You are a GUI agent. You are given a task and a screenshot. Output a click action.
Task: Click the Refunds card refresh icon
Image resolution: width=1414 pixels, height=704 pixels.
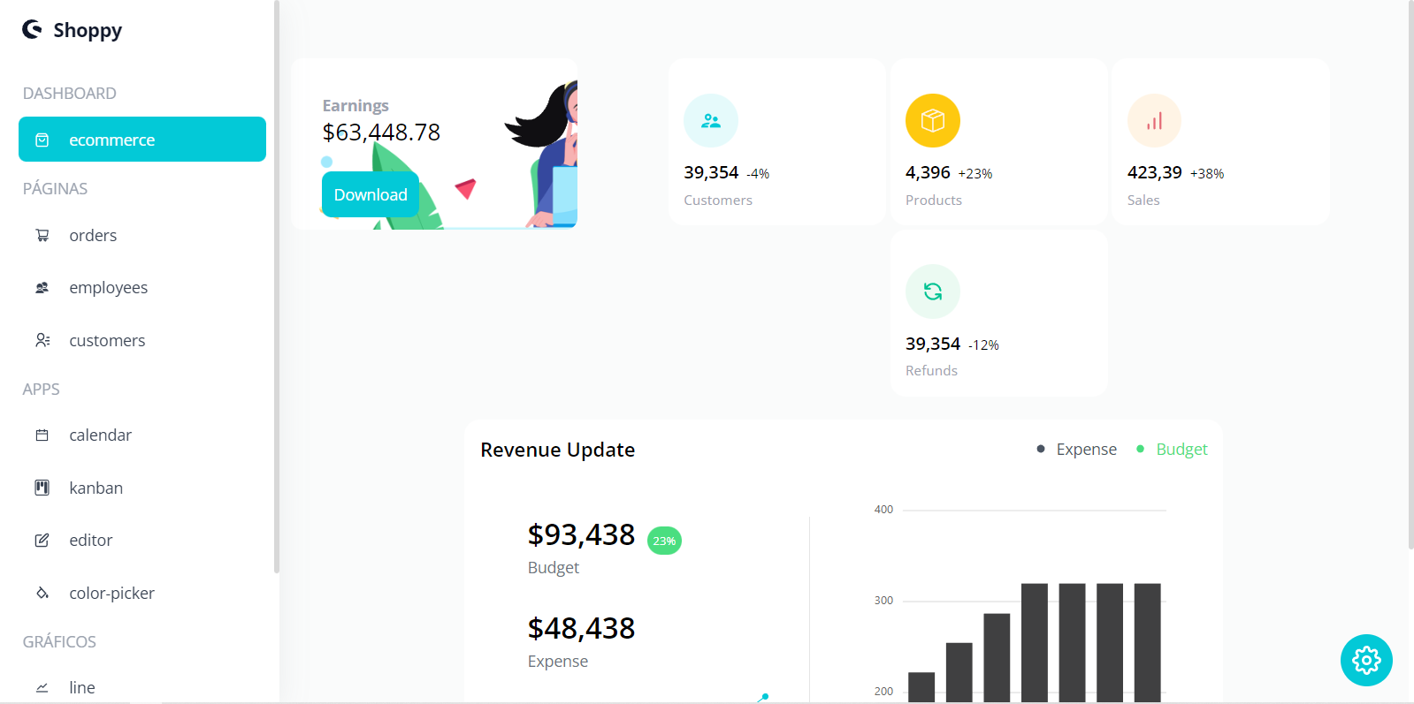click(x=933, y=291)
